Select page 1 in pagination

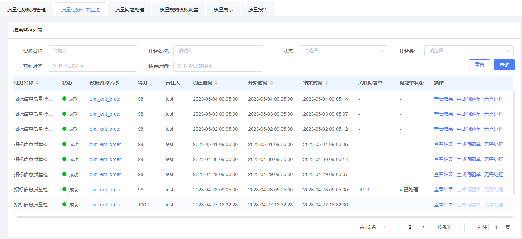pos(398,227)
